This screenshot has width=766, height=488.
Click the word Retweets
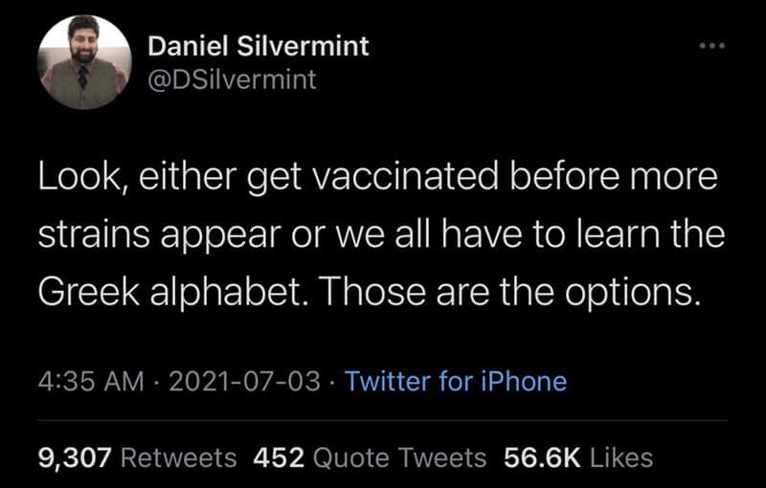[180, 457]
